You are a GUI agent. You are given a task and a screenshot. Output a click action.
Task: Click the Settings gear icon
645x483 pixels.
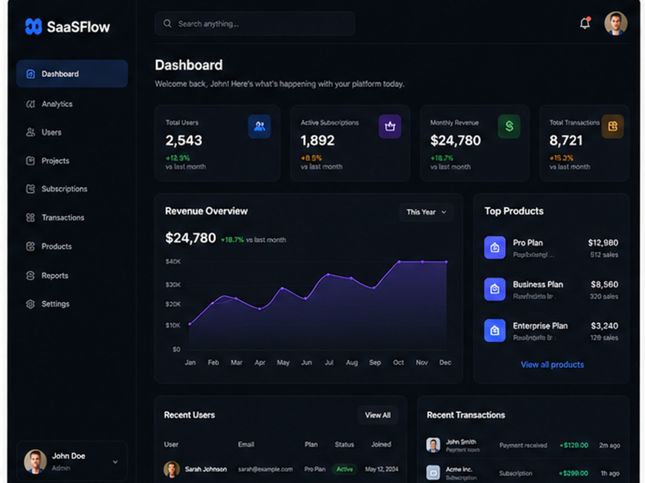30,304
